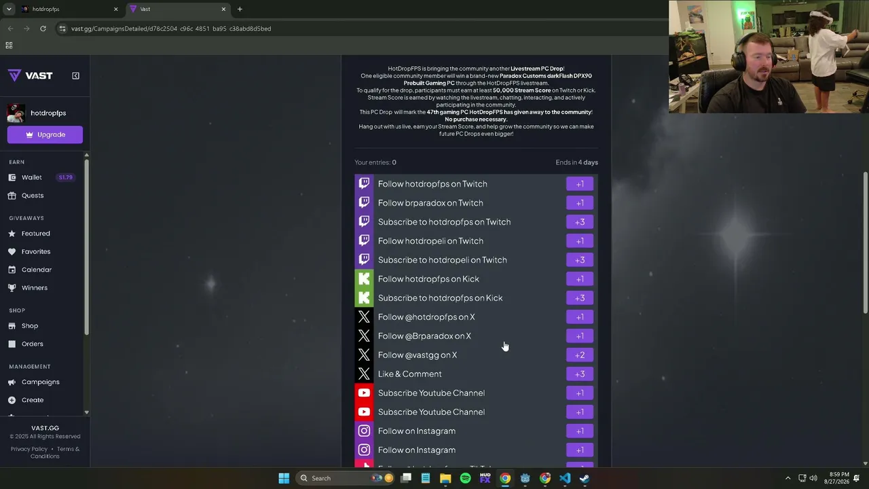
Task: Click the Upgrade button
Action: coord(45,134)
